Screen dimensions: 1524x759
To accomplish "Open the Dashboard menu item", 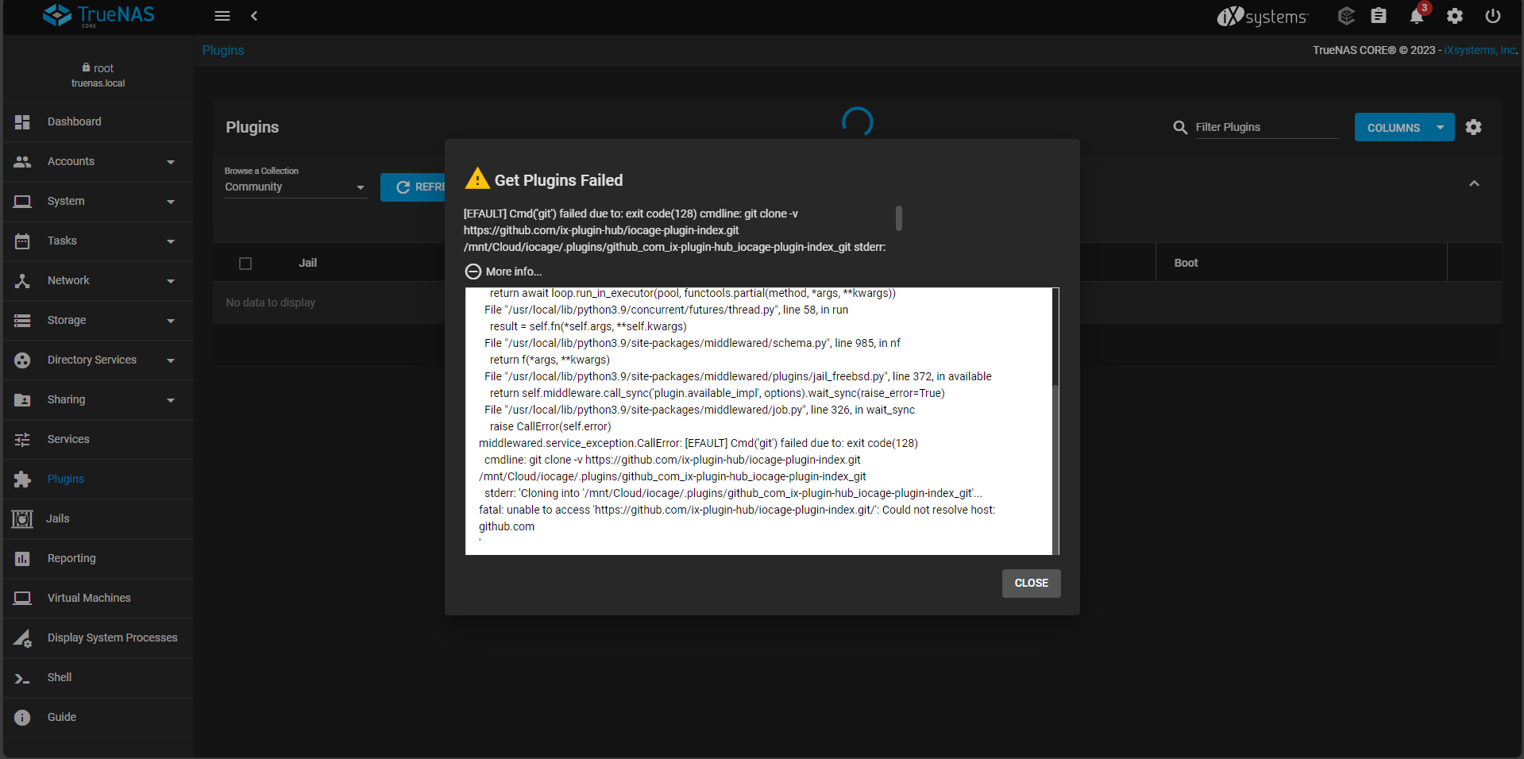I will [98, 121].
